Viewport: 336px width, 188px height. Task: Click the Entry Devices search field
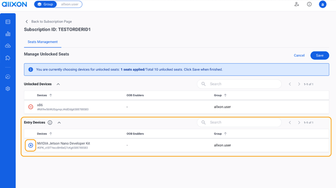click(x=239, y=122)
